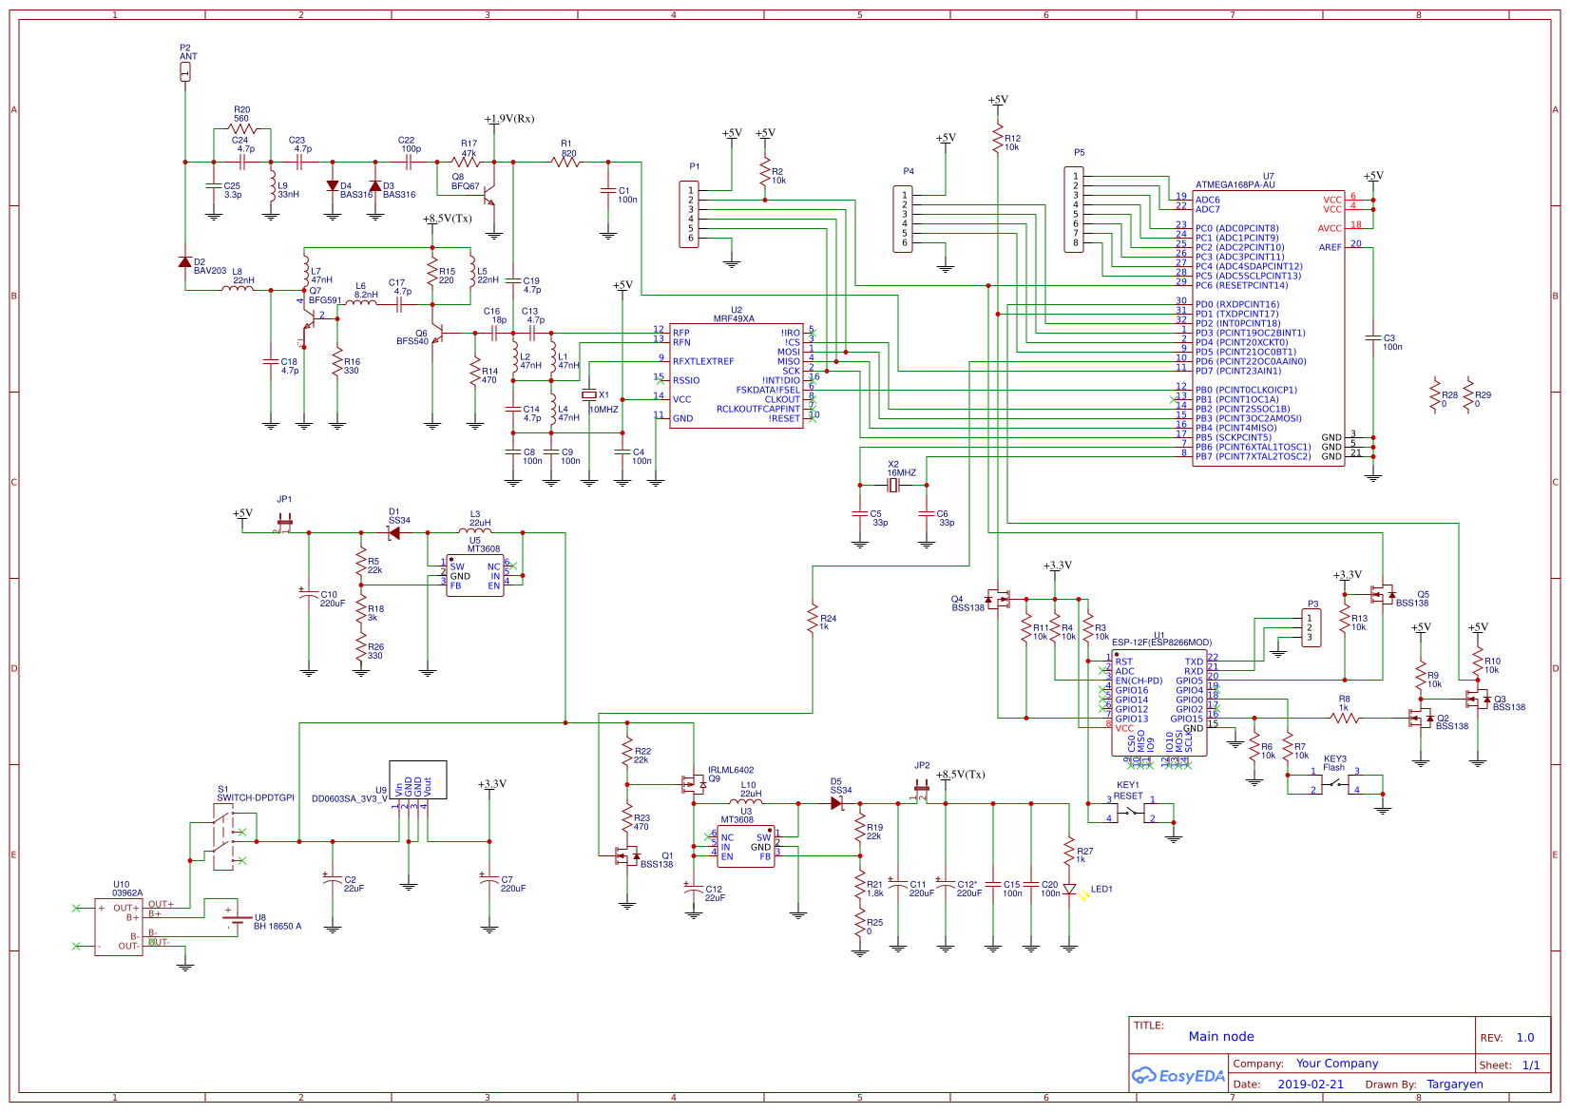This screenshot has height=1113, width=1570.
Task: Select jumper JP1
Action: click(284, 524)
